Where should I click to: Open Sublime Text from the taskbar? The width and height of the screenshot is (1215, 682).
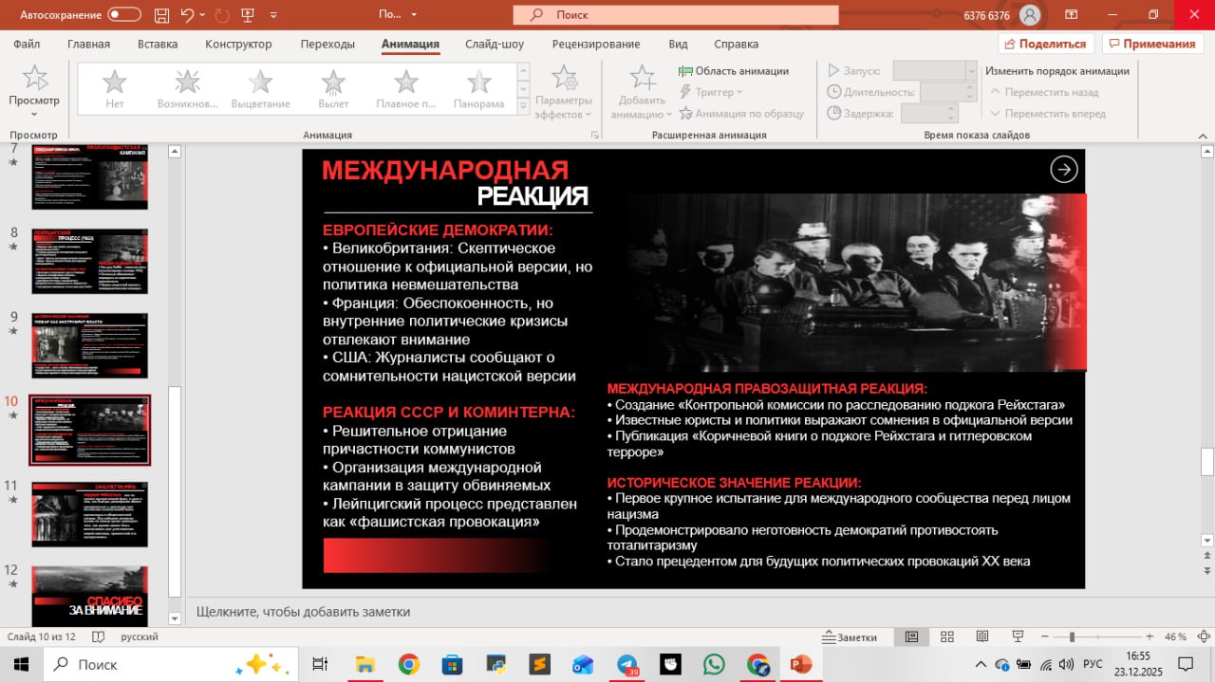[x=539, y=665]
